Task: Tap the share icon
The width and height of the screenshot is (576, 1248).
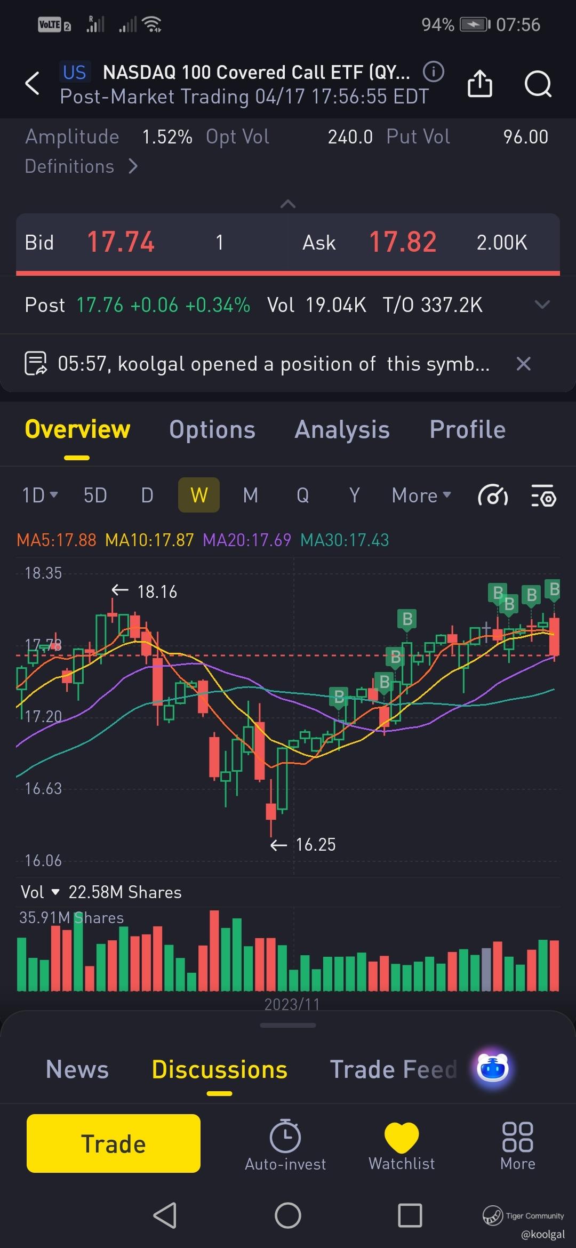Action: click(x=479, y=84)
